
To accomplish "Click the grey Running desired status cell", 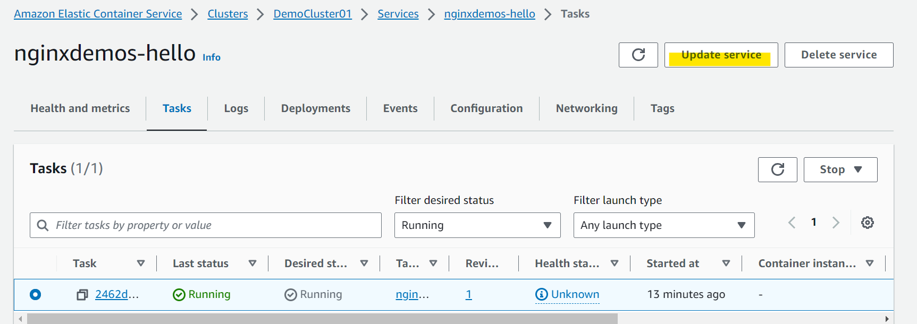I will pos(314,294).
